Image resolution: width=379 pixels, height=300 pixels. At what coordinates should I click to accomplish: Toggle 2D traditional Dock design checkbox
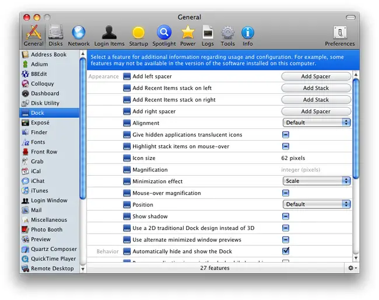tap(286, 228)
